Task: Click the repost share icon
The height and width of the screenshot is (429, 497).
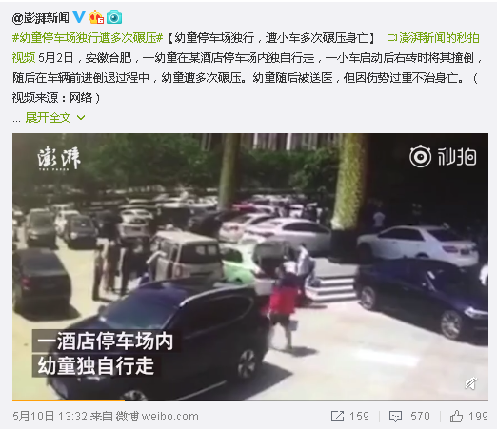Action: point(337,416)
